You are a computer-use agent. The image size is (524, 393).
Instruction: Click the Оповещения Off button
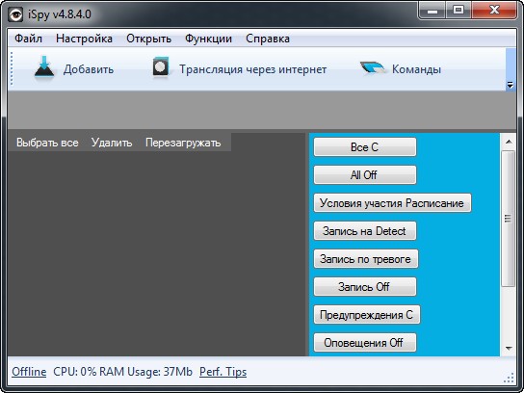click(365, 343)
